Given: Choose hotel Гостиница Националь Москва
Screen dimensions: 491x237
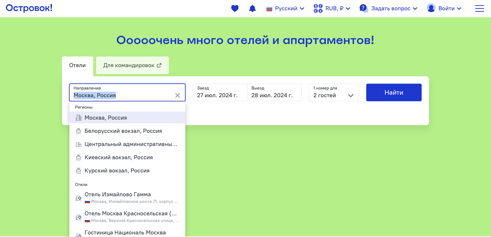Looking at the screenshot, I should point(127,232).
